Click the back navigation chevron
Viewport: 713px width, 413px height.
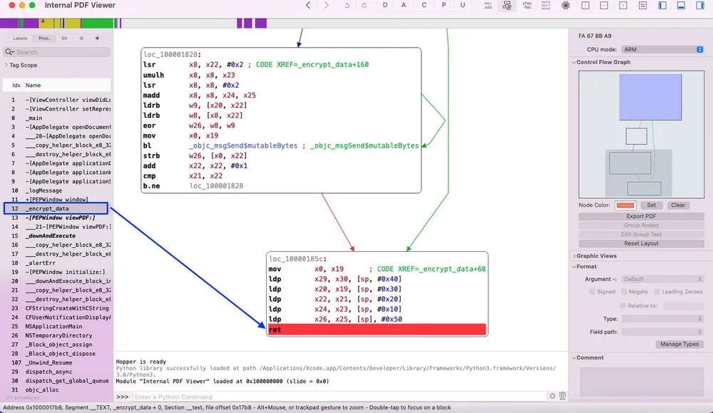pos(308,6)
